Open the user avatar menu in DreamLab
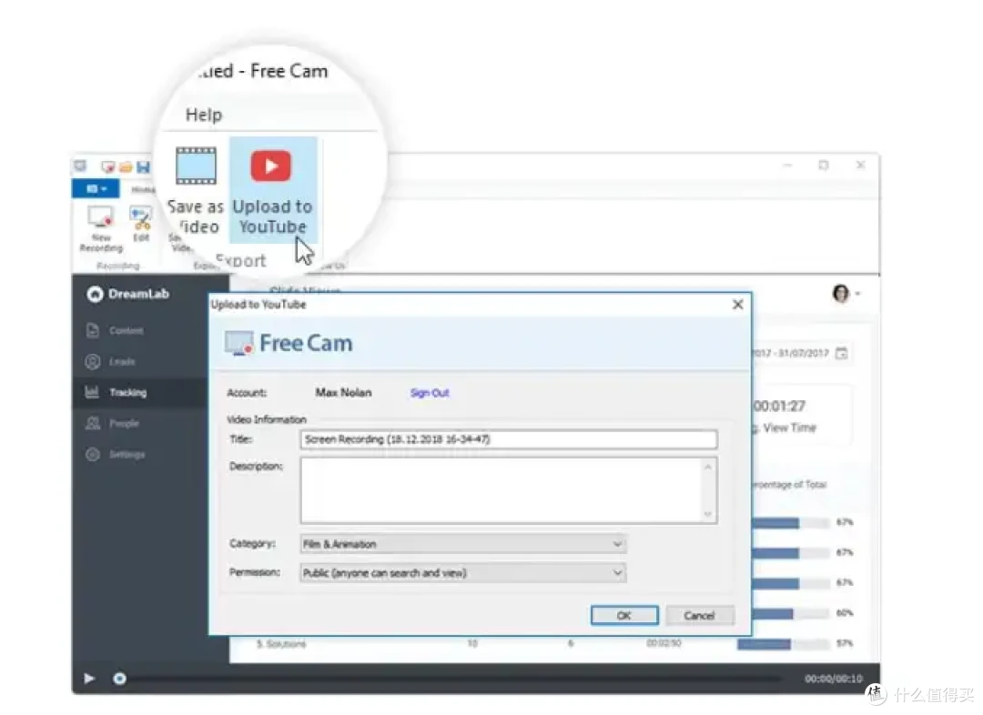Screen dimensions: 983x715 click(845, 293)
